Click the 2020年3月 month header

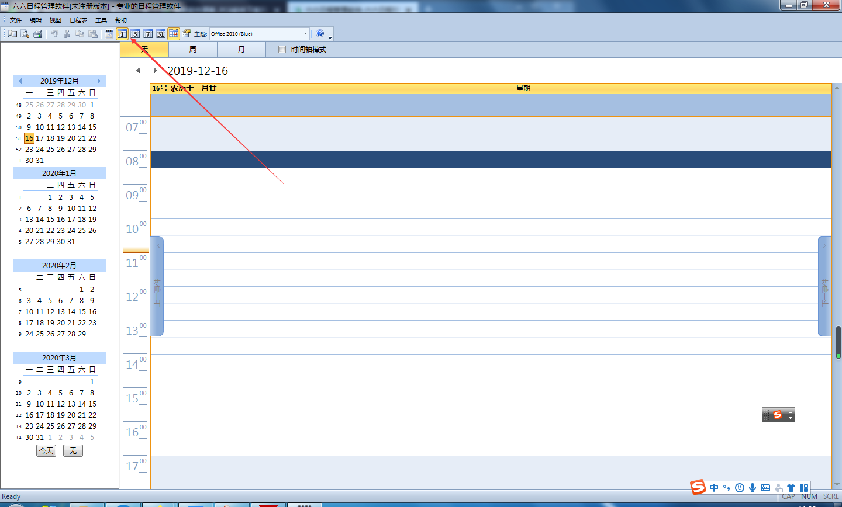(x=60, y=358)
